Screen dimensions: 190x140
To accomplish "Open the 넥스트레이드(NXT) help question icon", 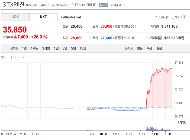I will click(x=185, y=17).
